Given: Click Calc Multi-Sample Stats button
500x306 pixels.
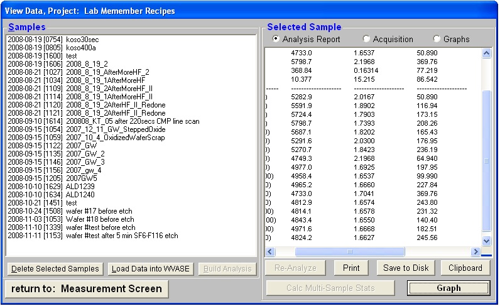Looking at the screenshot, I should 330,288.
